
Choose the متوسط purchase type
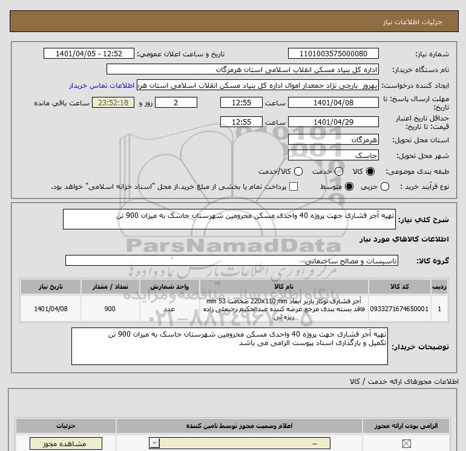349,186
